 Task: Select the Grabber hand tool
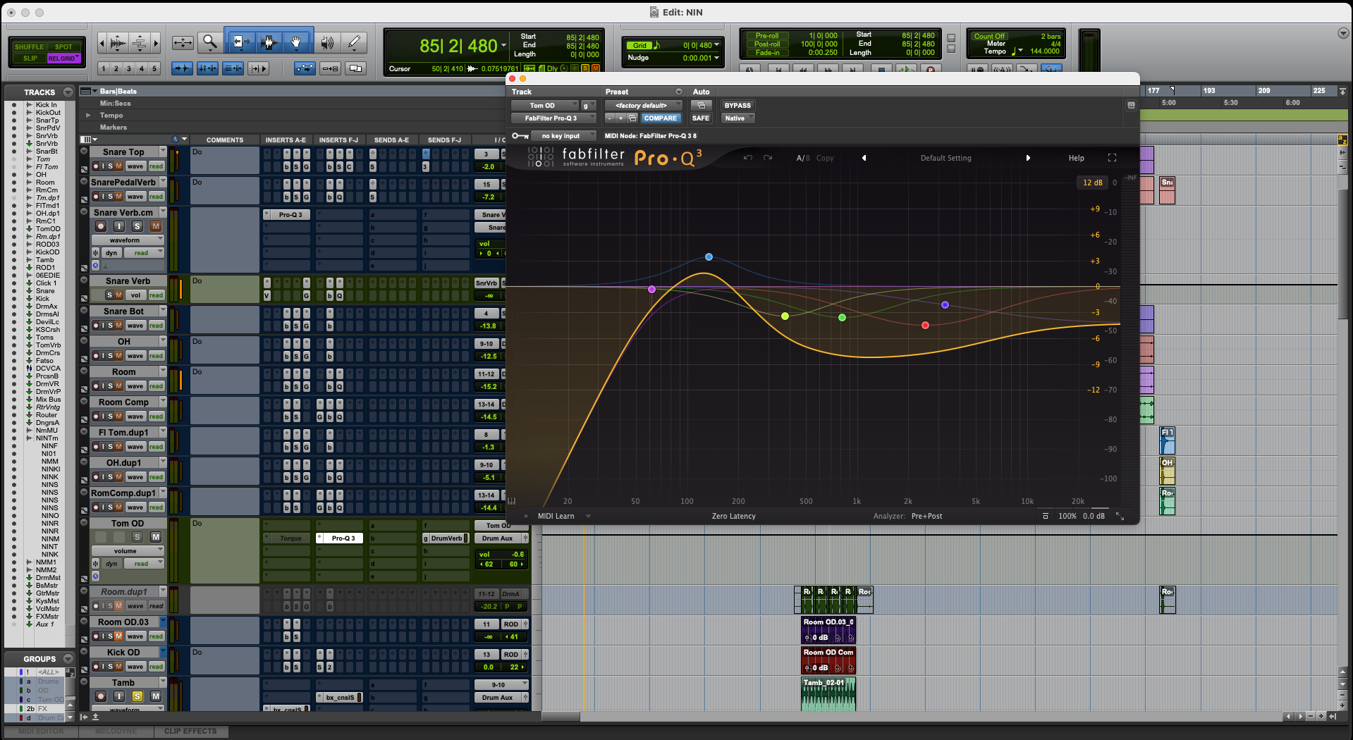click(296, 43)
